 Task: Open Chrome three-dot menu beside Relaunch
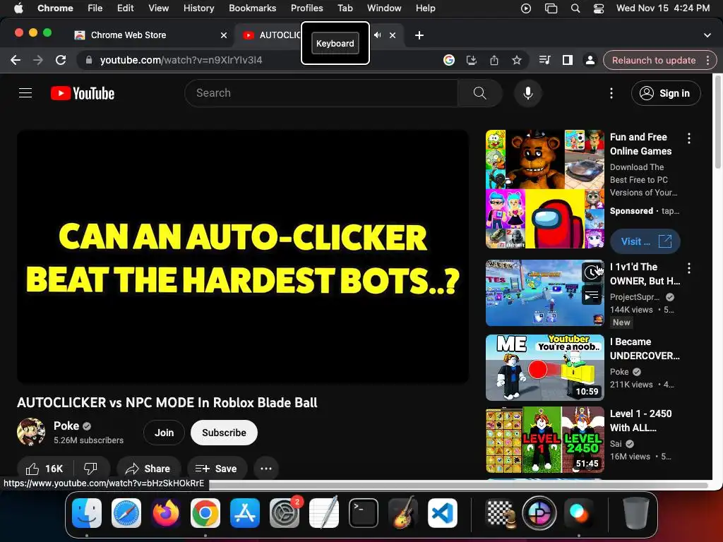click(x=707, y=60)
